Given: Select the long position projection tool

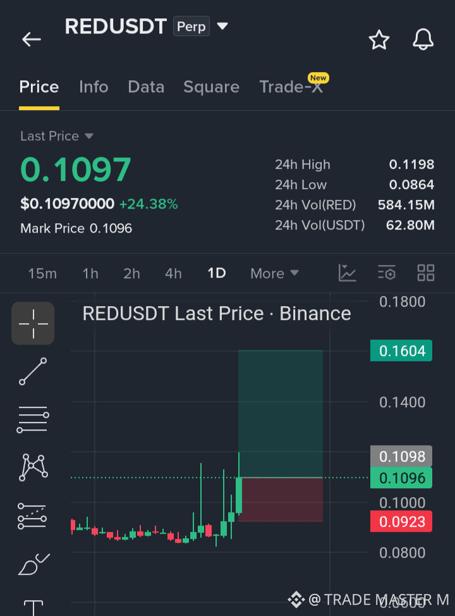Looking at the screenshot, I should click(32, 516).
